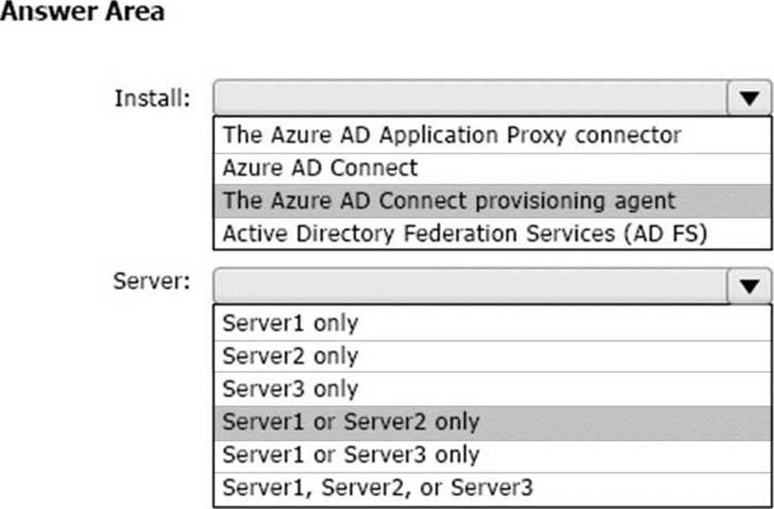Select Server1, Server2, or Server3 option
The image size is (774, 509).
[493, 488]
